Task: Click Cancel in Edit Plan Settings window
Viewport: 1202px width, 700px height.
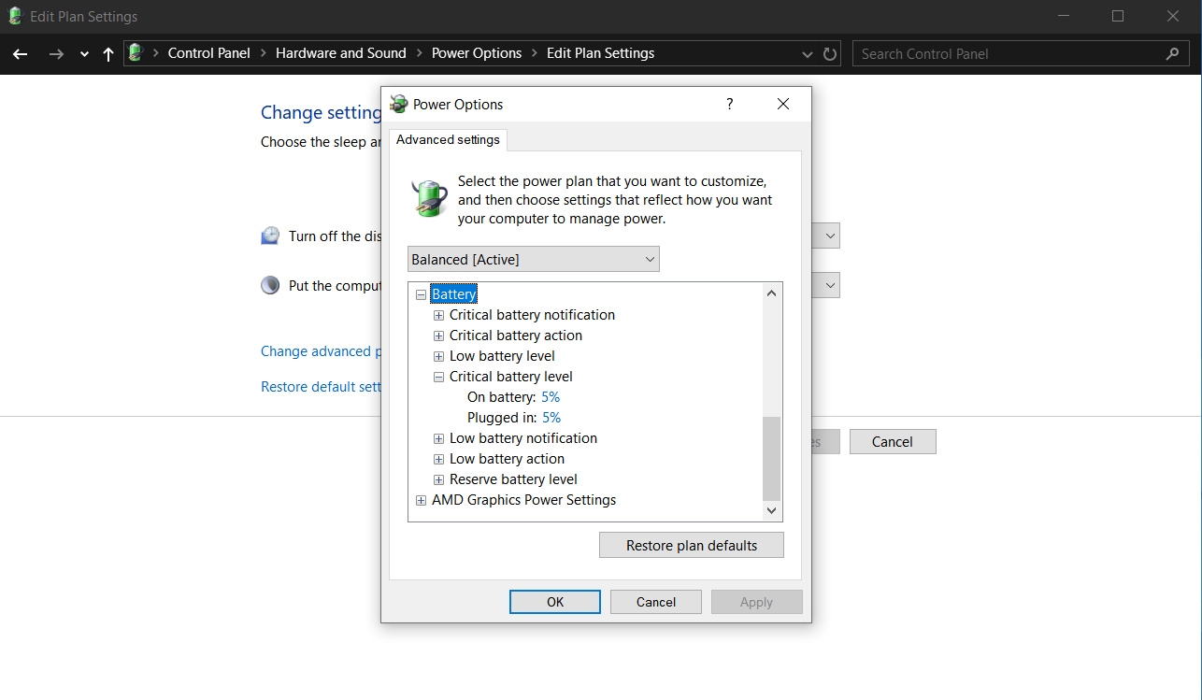Action: 893,442
